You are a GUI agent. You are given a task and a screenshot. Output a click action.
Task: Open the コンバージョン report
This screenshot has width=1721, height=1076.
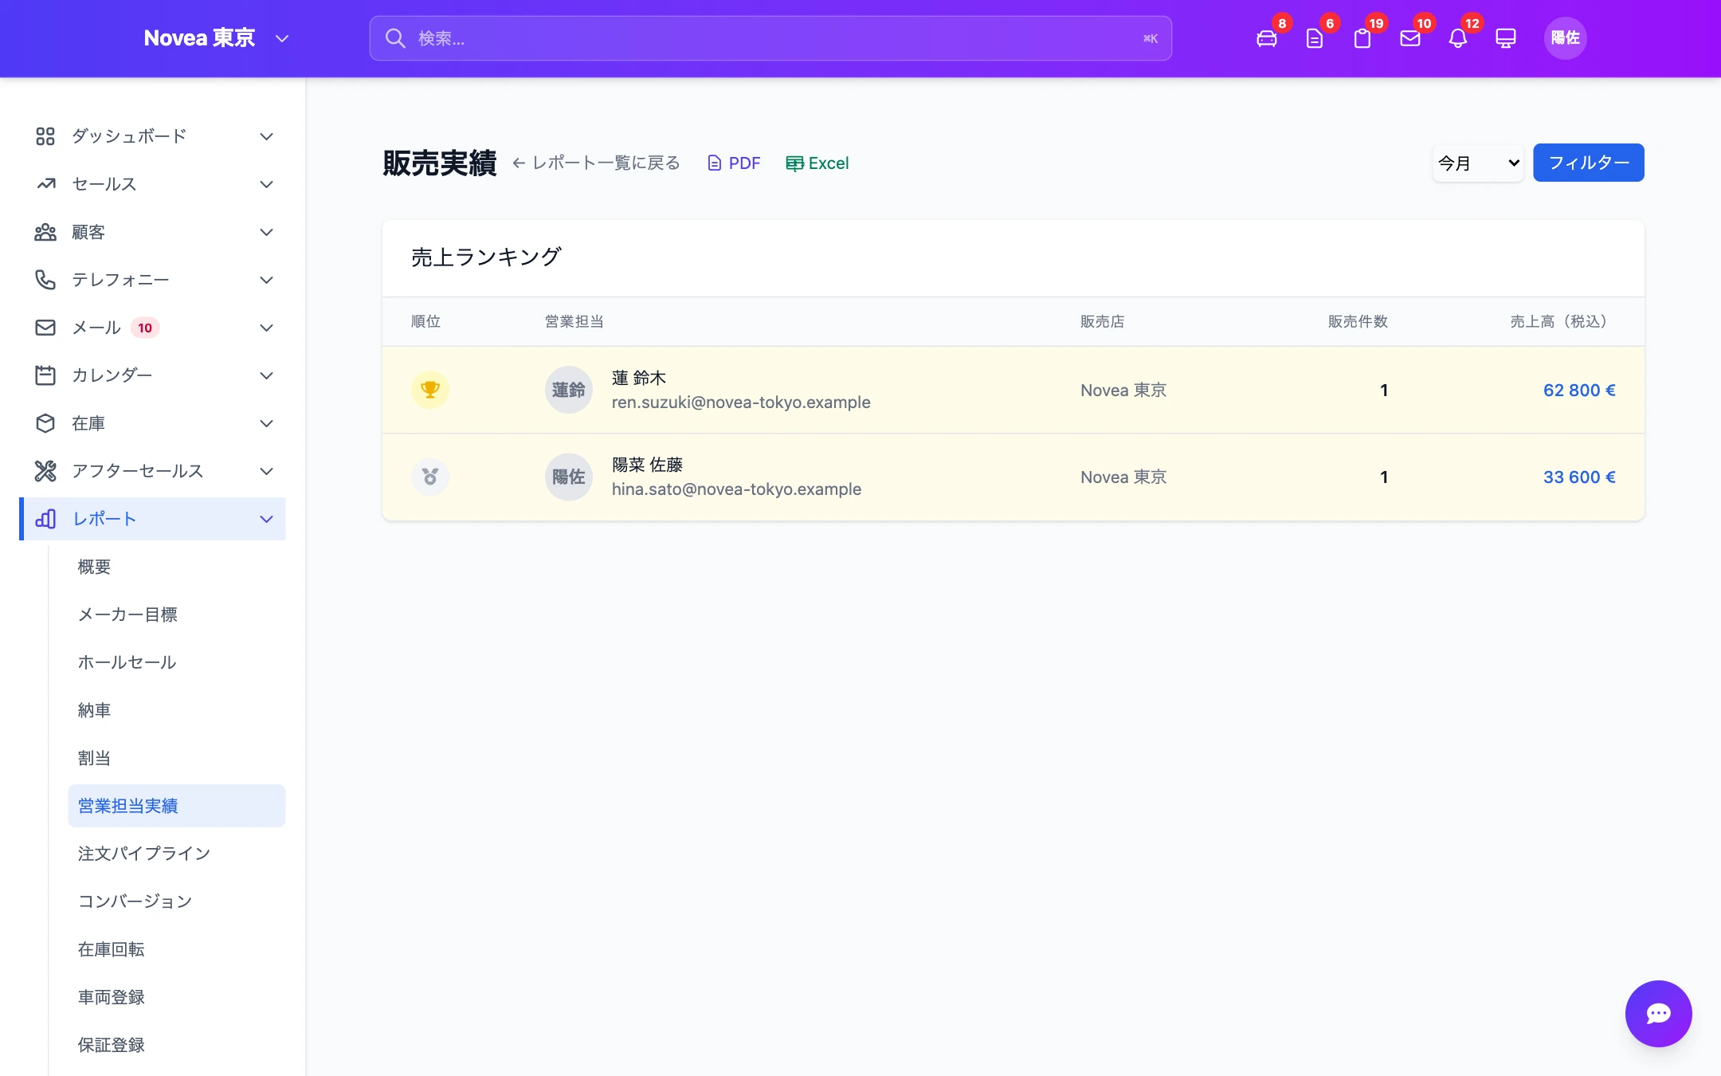coord(177,901)
